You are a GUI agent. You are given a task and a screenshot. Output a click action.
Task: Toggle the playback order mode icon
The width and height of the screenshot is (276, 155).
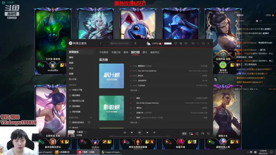pyautogui.click(x=125, y=133)
